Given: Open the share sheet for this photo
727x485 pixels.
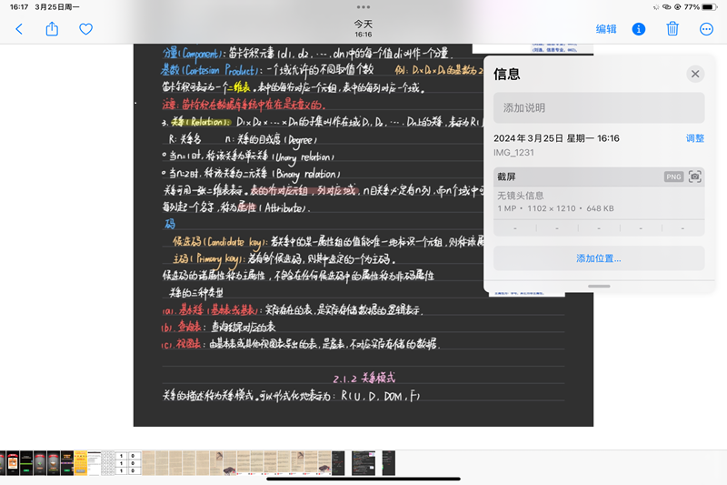Looking at the screenshot, I should click(x=52, y=29).
